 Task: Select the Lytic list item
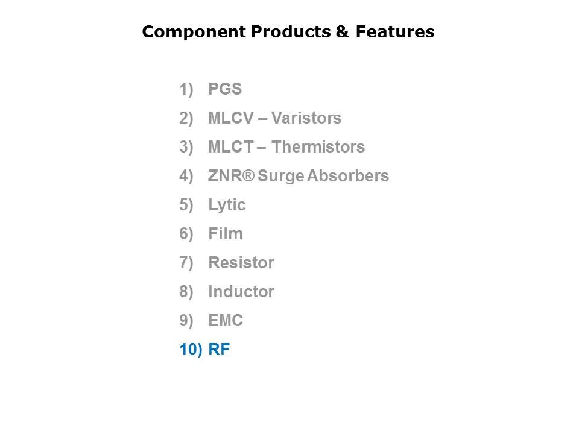[x=227, y=206]
